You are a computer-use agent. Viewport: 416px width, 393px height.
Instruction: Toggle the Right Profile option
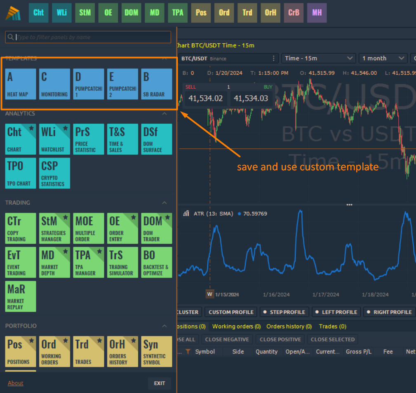[x=389, y=312]
